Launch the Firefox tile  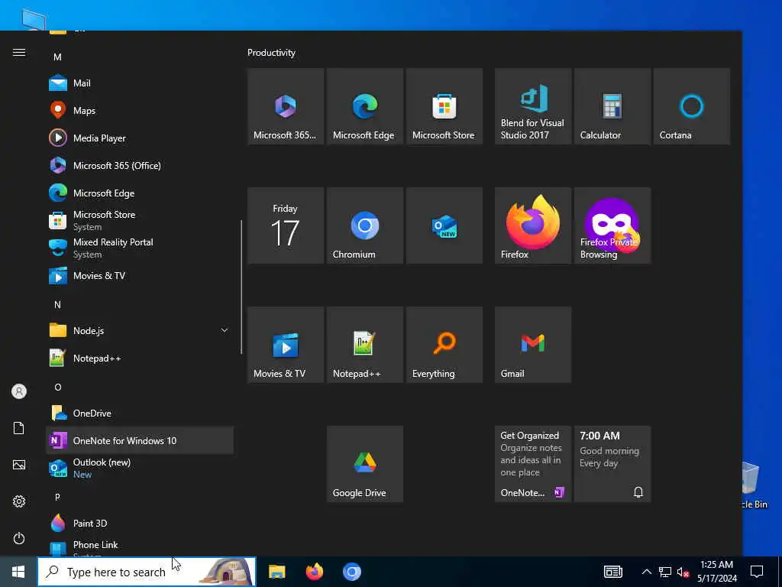pyautogui.click(x=532, y=225)
